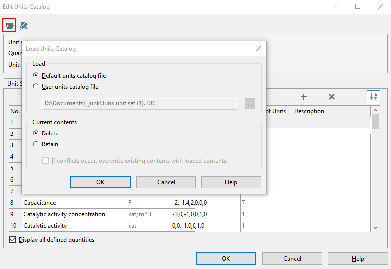The width and height of the screenshot is (391, 269).
Task: Click the Save Units Catalog icon
Action: (x=23, y=25)
